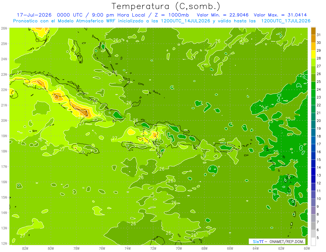Click legend value 23 on color scale
This screenshot has width=326, height=252.
pyautogui.click(x=319, y=97)
